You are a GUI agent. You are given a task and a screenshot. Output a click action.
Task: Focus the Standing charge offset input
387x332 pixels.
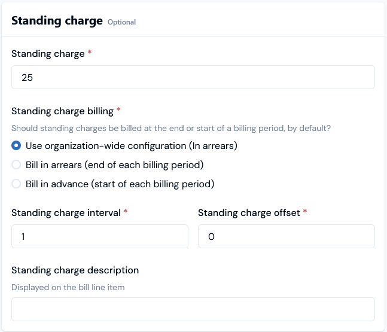coord(287,236)
